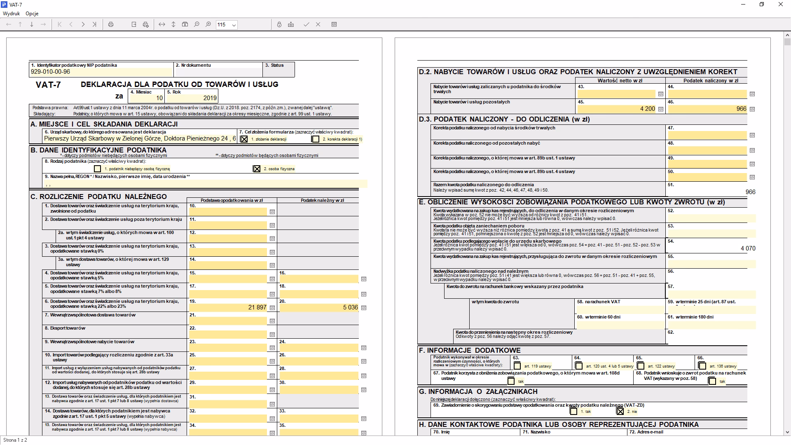The height and width of the screenshot is (445, 791).
Task: Click the fit-to-width horizontal arrows icon
Action: tap(162, 25)
